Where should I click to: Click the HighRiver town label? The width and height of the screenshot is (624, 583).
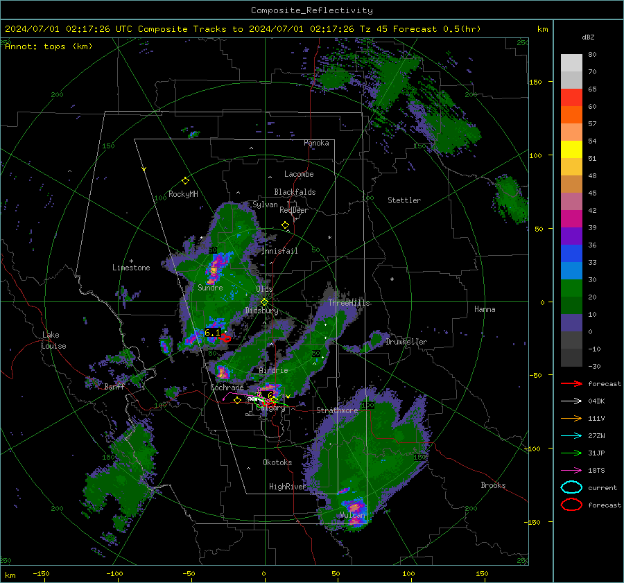287,487
